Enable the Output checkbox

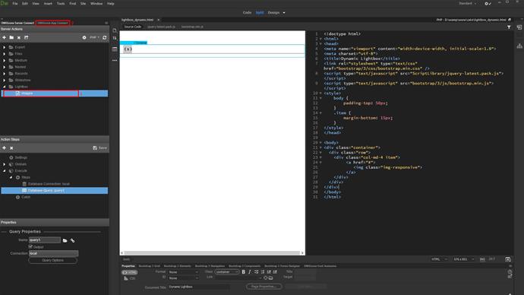tap(30, 246)
